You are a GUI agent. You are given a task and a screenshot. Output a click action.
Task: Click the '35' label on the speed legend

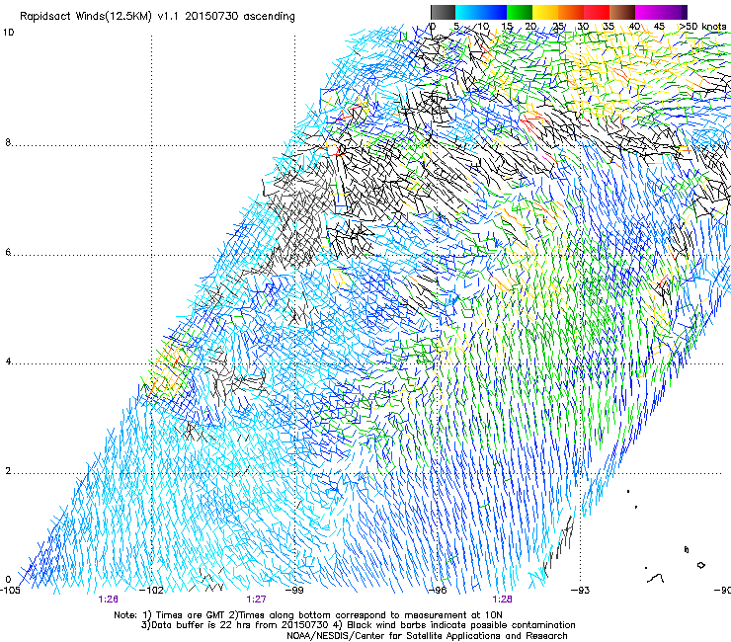click(x=609, y=27)
